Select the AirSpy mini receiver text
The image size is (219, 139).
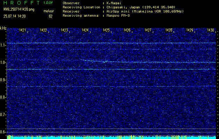pos(145,11)
